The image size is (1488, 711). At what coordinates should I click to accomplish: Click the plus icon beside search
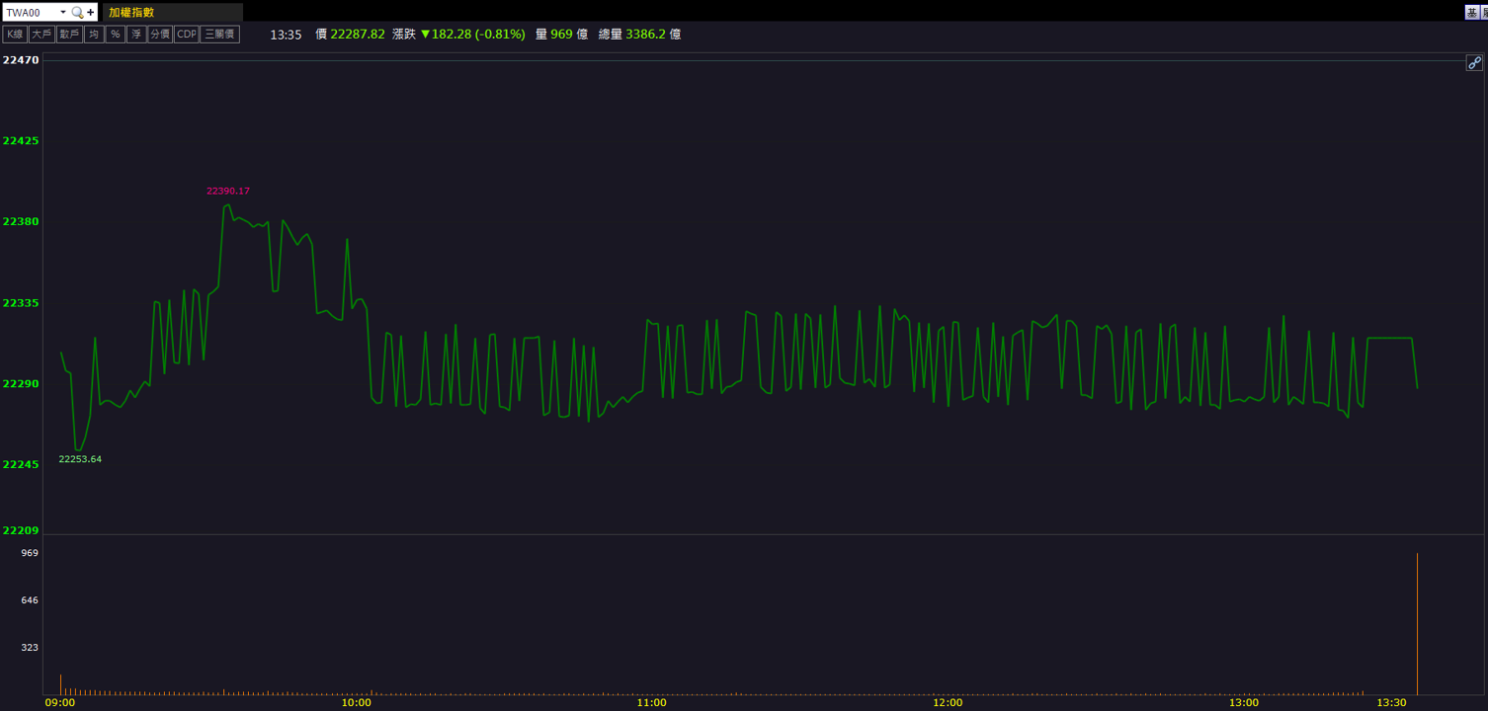(91, 12)
